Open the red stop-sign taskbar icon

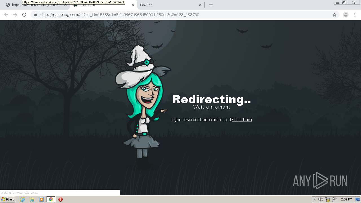[x=60, y=199]
